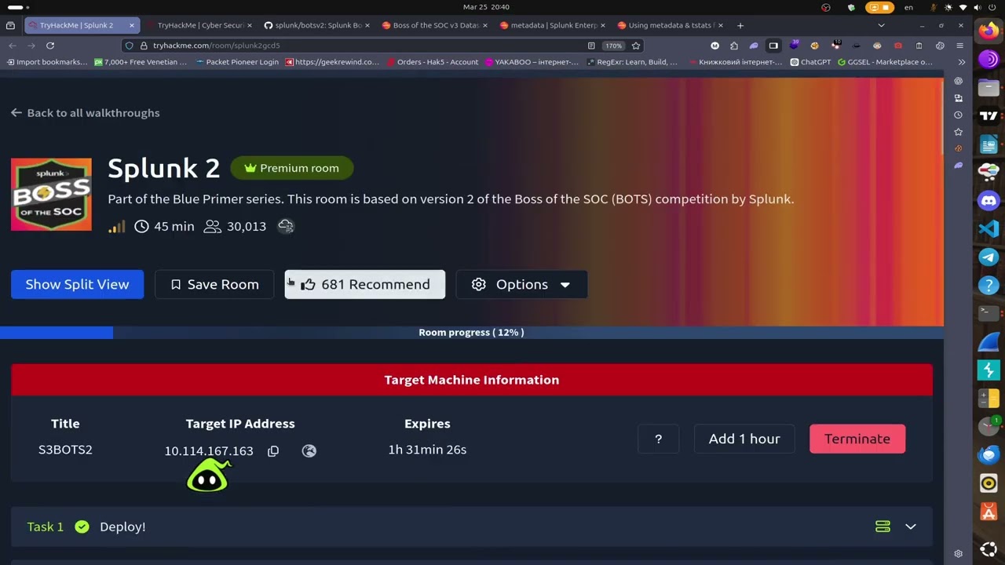This screenshot has height=565, width=1005.
Task: Click the Firefox sidebar bookmarks star icon
Action: 958,132
